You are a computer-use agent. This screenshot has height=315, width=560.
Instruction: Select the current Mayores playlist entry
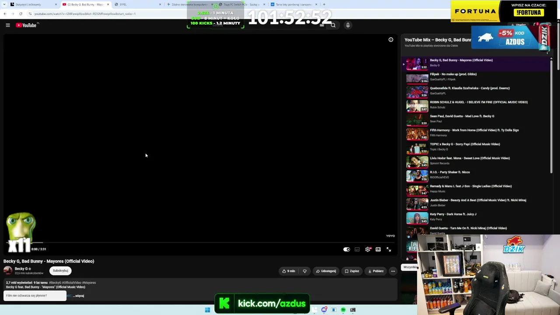click(476, 63)
